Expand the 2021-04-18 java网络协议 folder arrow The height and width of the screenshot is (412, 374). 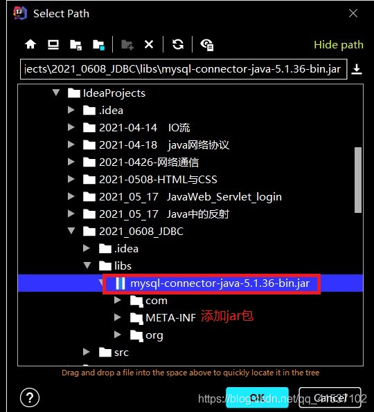click(71, 144)
